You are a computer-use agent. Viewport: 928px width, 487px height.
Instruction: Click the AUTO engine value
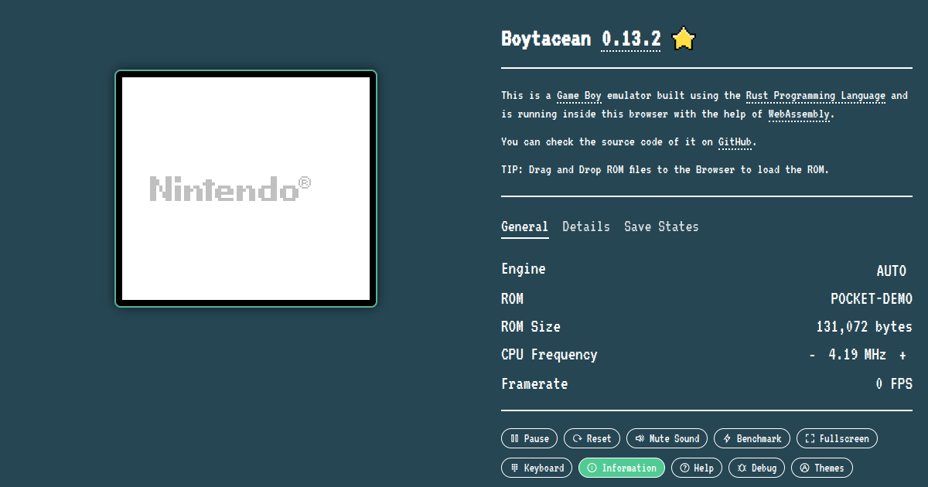[x=891, y=271]
